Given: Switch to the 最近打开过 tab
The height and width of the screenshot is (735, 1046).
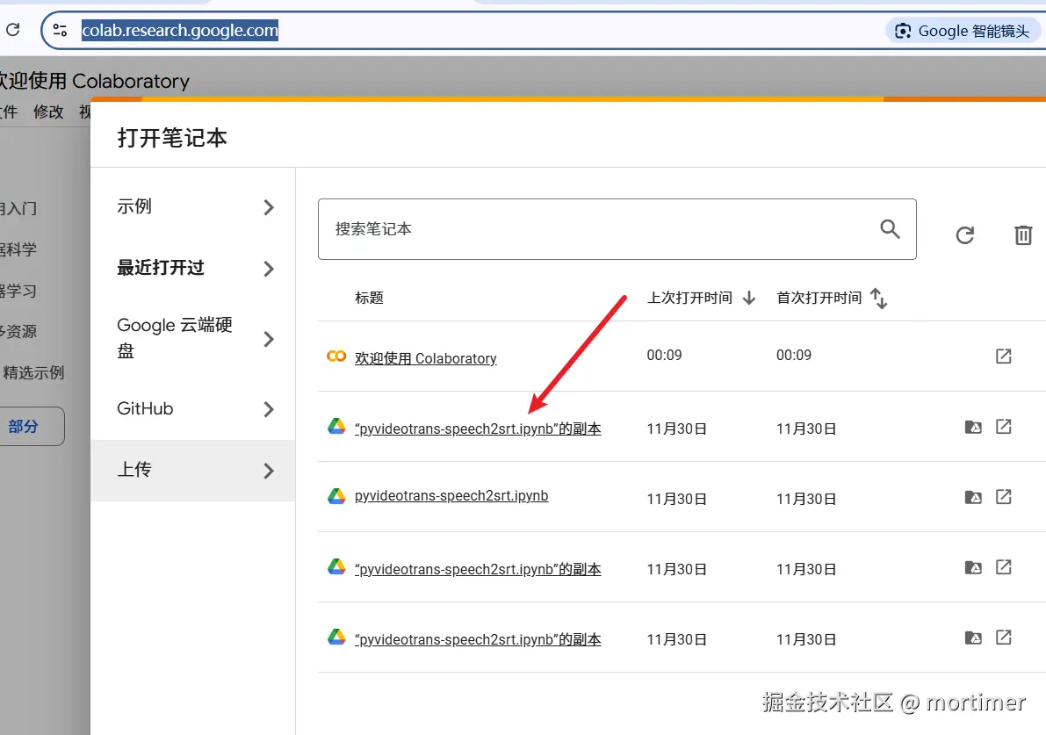Looking at the screenshot, I should click(193, 268).
